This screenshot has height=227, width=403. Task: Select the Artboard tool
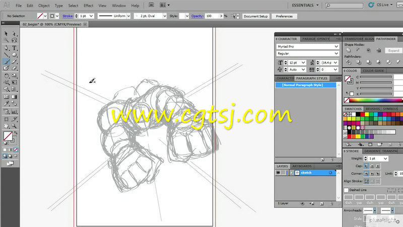[6, 119]
